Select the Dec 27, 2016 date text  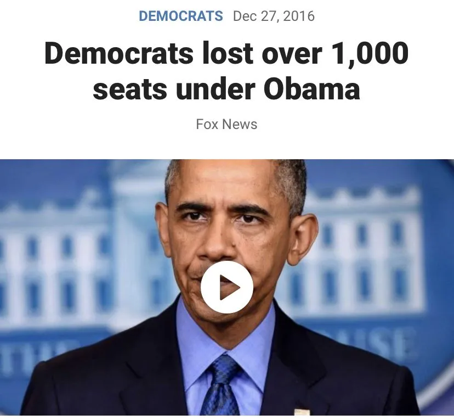[274, 16]
